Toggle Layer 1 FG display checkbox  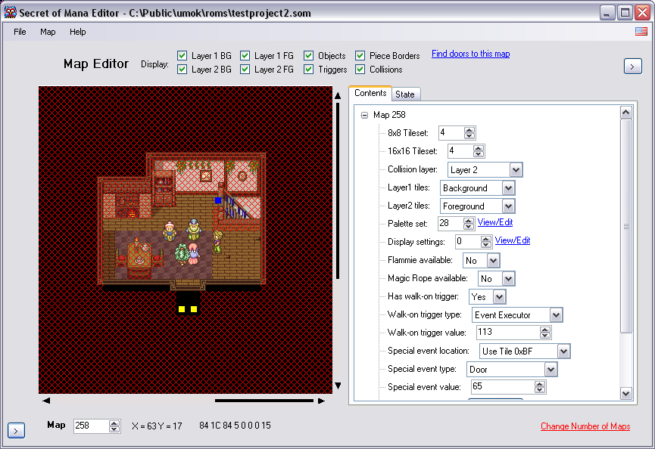tap(245, 55)
